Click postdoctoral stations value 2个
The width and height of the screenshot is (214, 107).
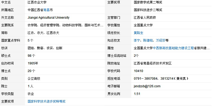136,56
